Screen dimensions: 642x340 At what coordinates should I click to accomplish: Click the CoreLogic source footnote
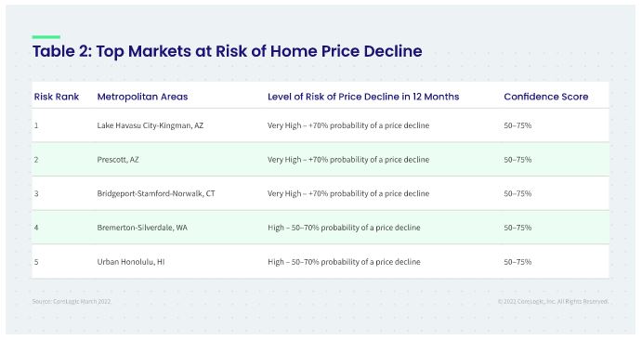click(72, 302)
